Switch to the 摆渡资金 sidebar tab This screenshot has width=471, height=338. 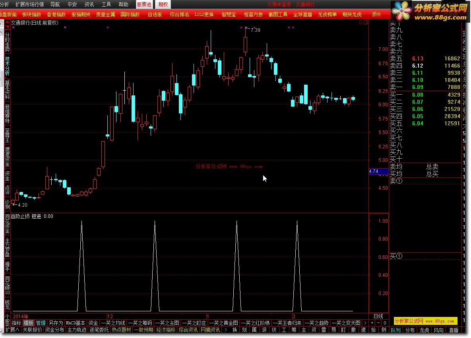click(x=8, y=157)
